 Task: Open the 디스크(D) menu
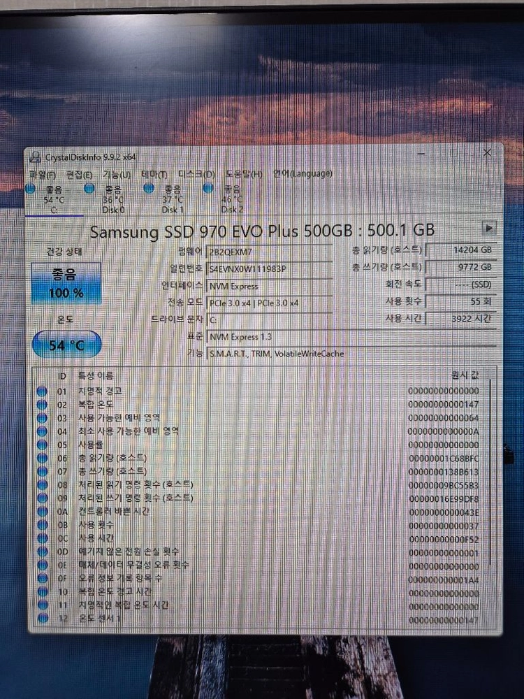point(196,174)
